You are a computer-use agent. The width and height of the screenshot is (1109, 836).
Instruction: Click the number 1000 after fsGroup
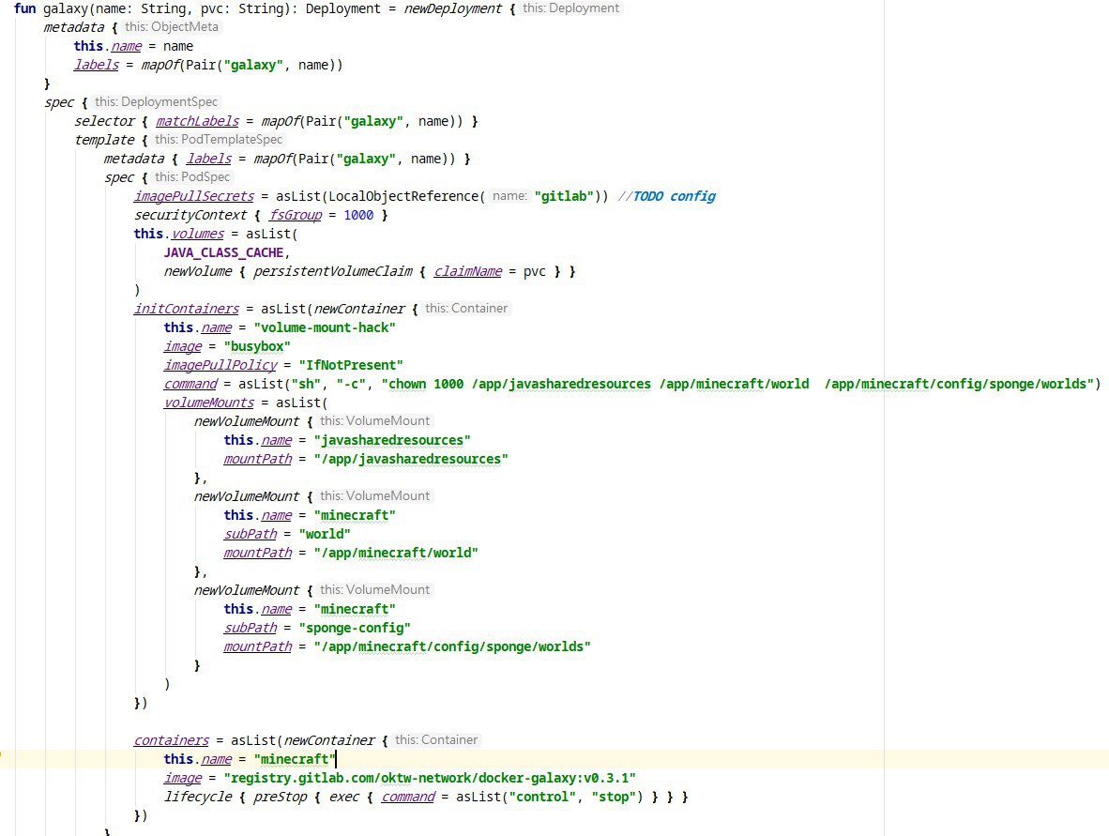358,215
